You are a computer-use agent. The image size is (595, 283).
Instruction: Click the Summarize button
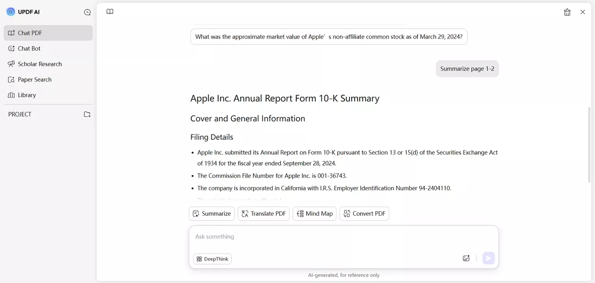tap(211, 213)
